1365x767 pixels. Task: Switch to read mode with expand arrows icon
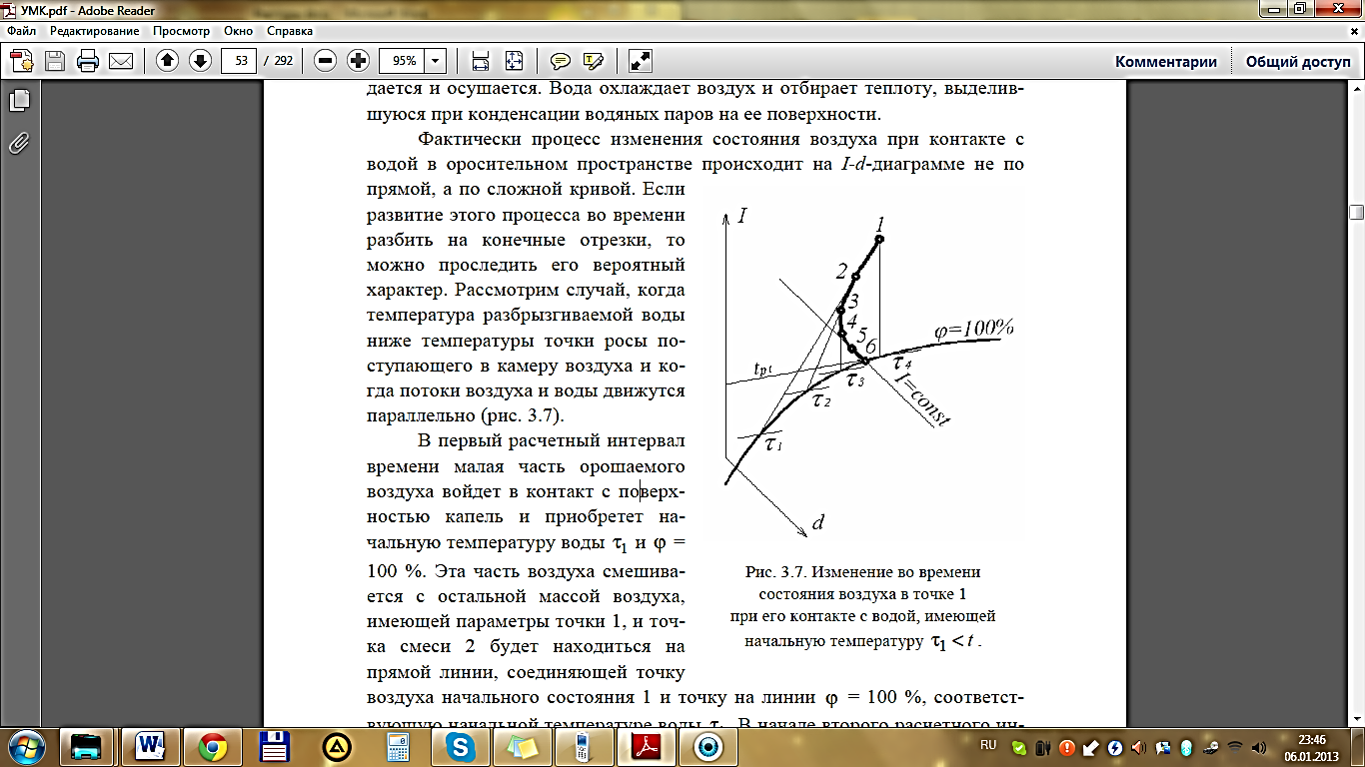641,61
